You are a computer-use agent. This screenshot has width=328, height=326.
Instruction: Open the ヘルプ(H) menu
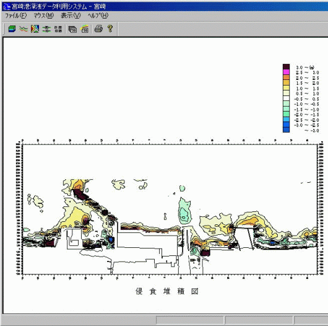[98, 15]
